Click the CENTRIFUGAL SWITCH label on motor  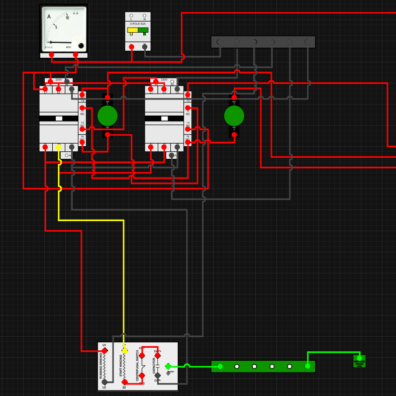pos(137,365)
